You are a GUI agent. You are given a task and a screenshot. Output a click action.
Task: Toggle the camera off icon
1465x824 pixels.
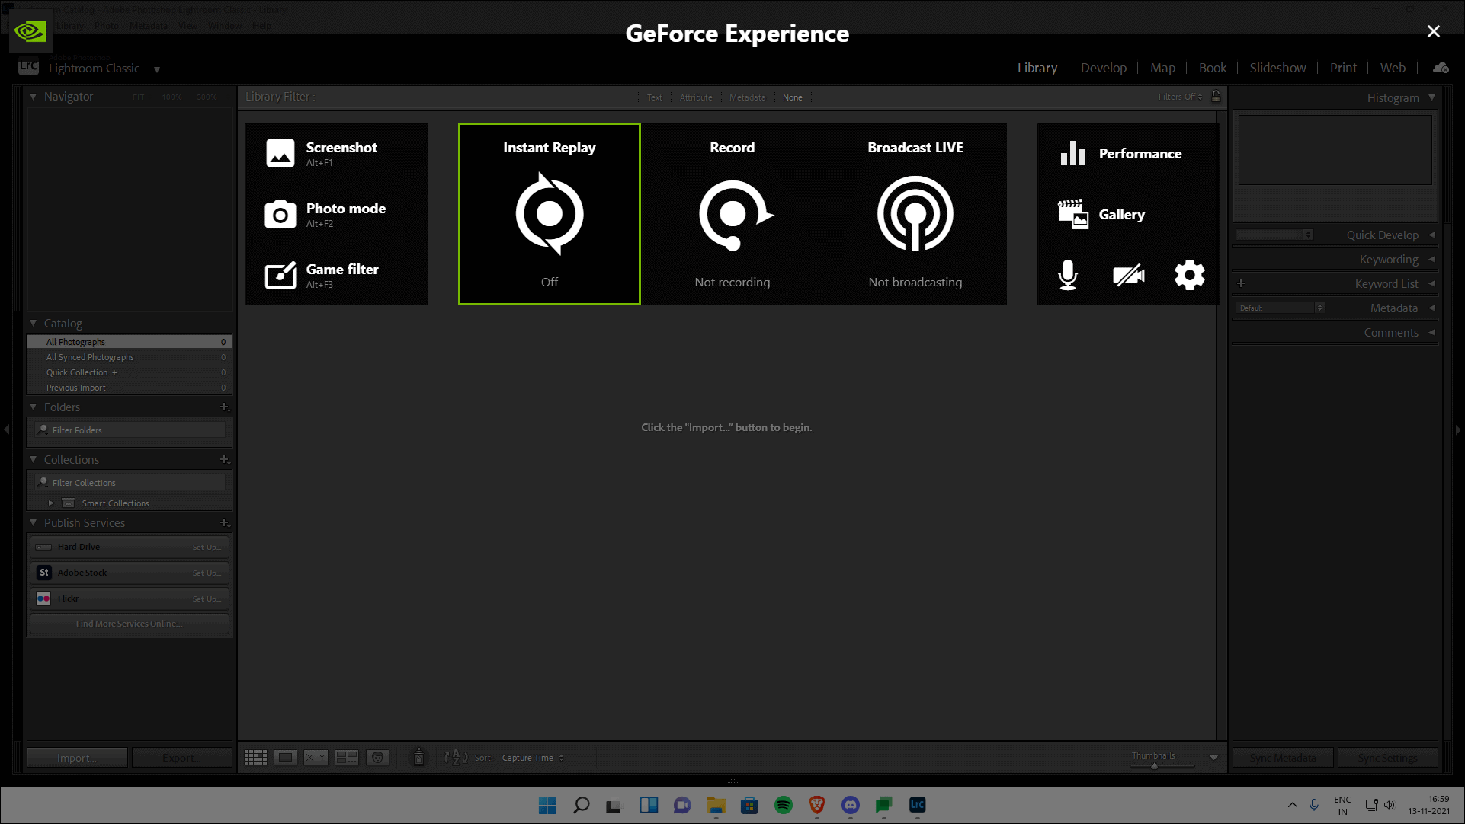[1128, 275]
